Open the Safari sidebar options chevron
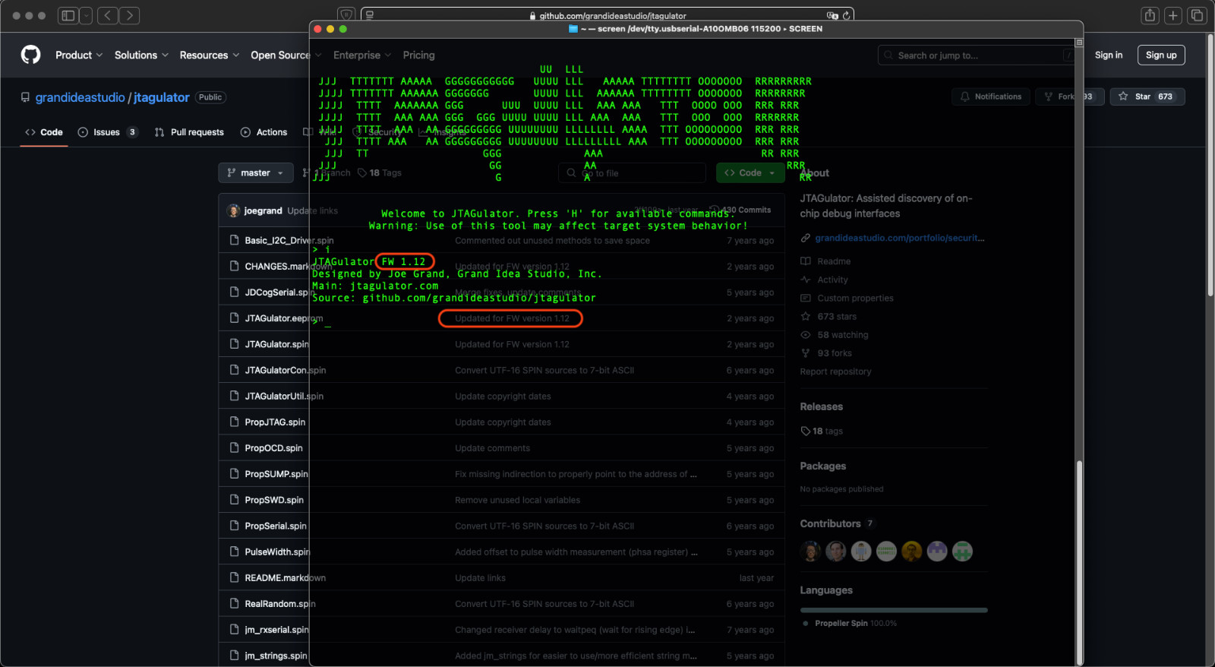This screenshot has height=667, width=1215. (86, 15)
